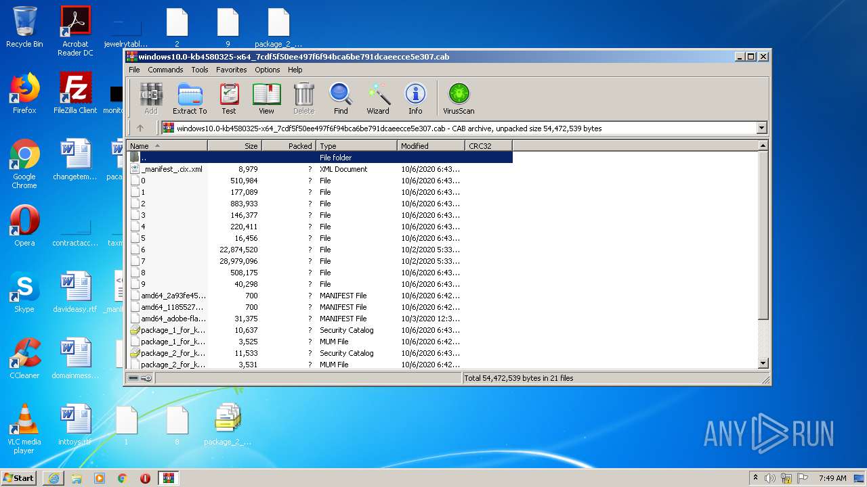Image resolution: width=867 pixels, height=487 pixels.
Task: Sort list by Name column
Action: point(167,146)
